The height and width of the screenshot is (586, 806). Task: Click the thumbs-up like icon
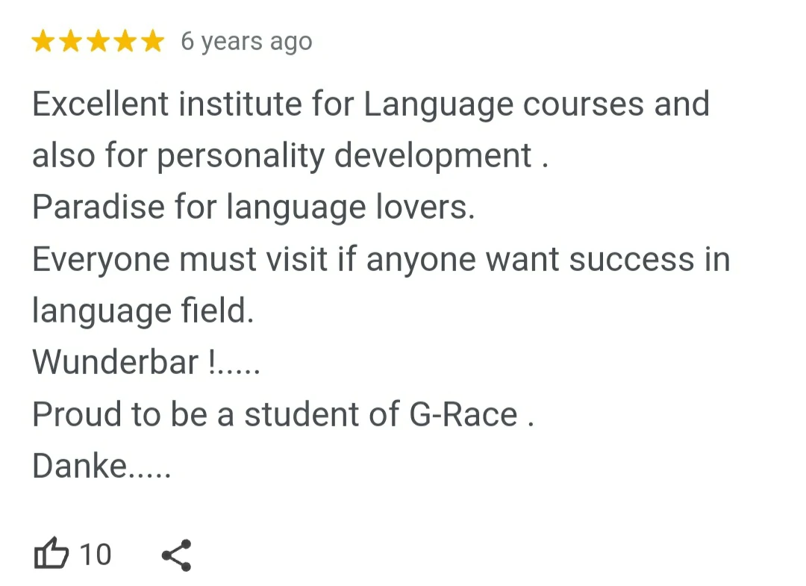coord(51,555)
